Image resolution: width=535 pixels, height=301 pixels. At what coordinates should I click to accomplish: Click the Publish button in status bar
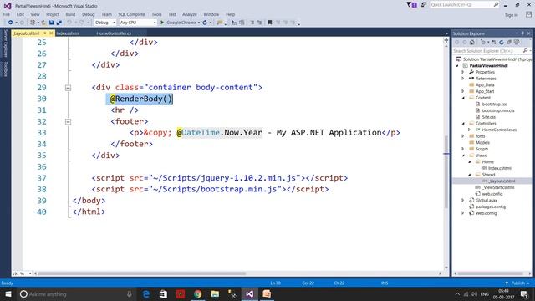(x=517, y=283)
